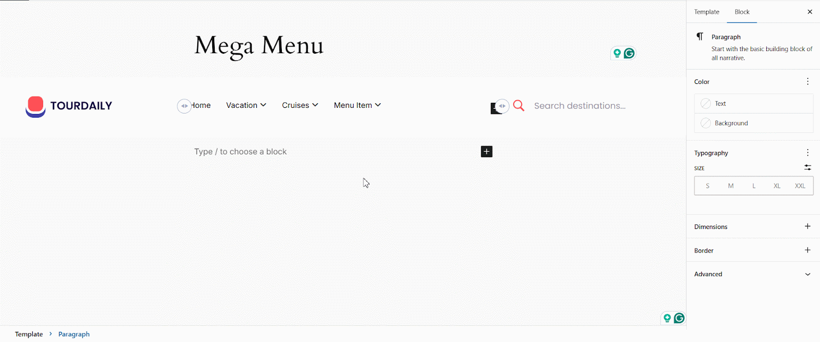
Task: Open the Menu Item submenu dropdown
Action: pyautogui.click(x=378, y=105)
